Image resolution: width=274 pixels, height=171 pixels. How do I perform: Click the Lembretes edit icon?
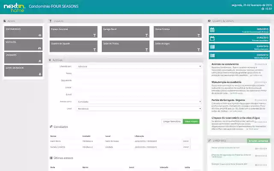209,141
